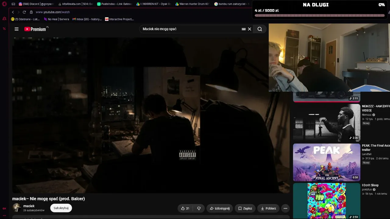This screenshot has height=219, width=390.
Task: Reload the page with the refresh icon
Action: tap(24, 12)
